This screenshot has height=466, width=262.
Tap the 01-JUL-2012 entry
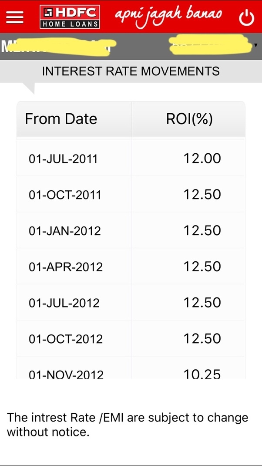[x=131, y=303]
